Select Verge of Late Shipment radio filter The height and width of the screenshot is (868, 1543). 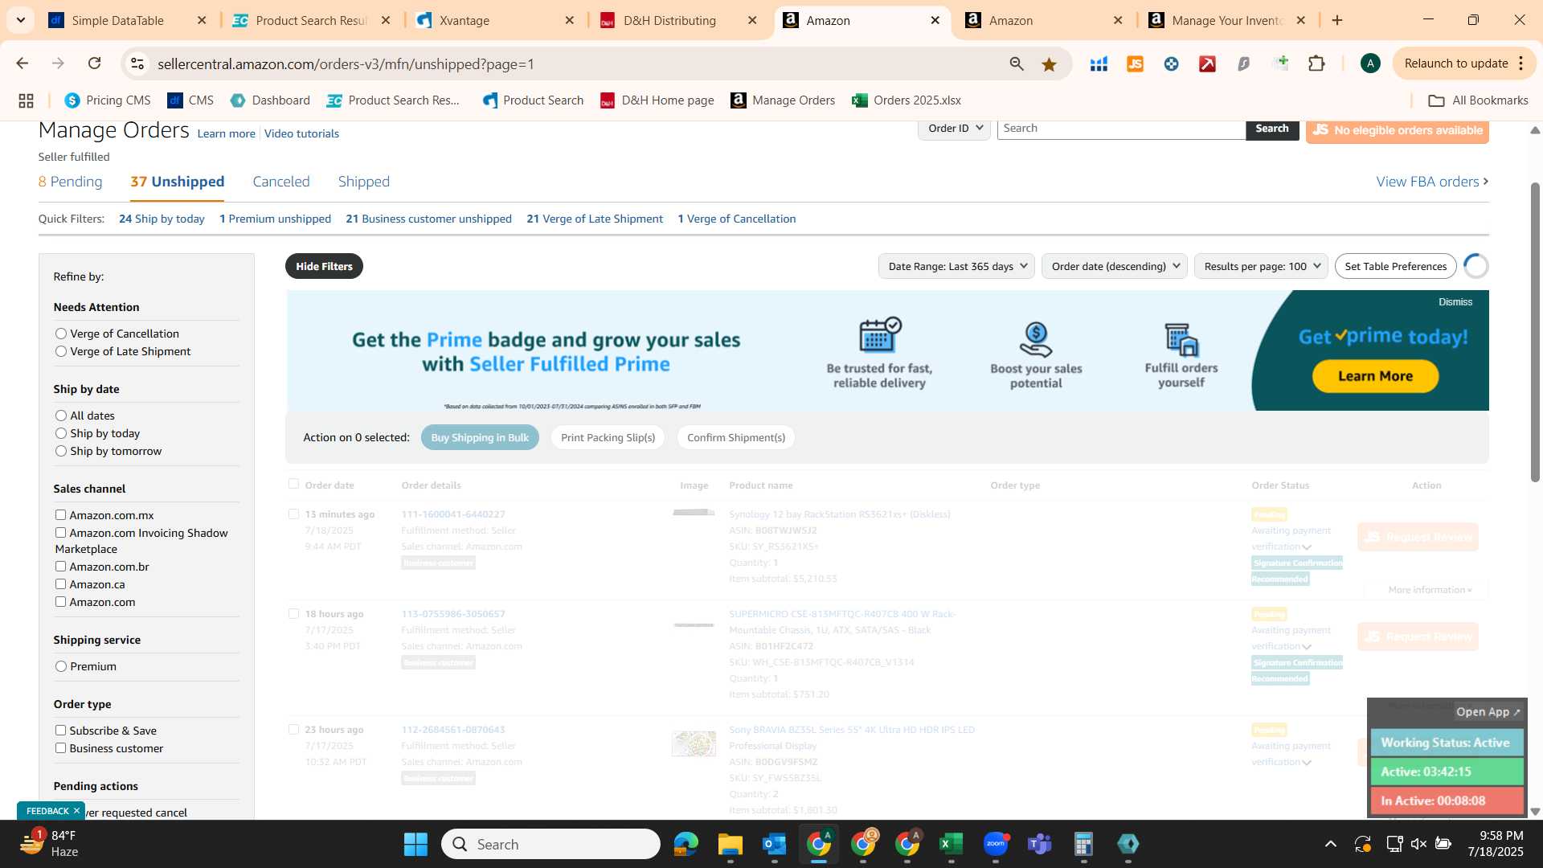pyautogui.click(x=61, y=350)
